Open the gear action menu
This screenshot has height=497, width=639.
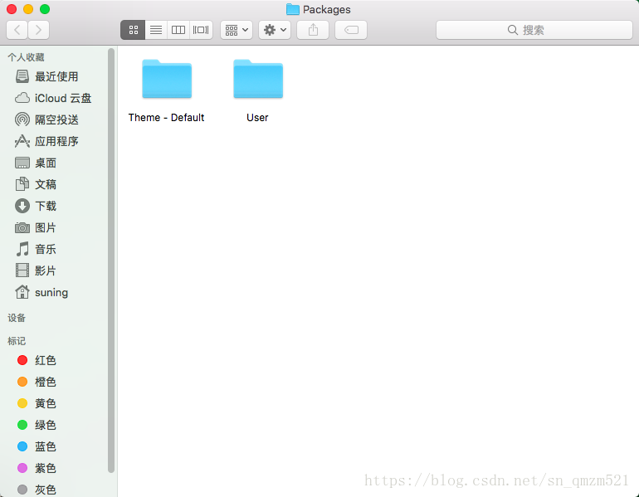click(275, 30)
